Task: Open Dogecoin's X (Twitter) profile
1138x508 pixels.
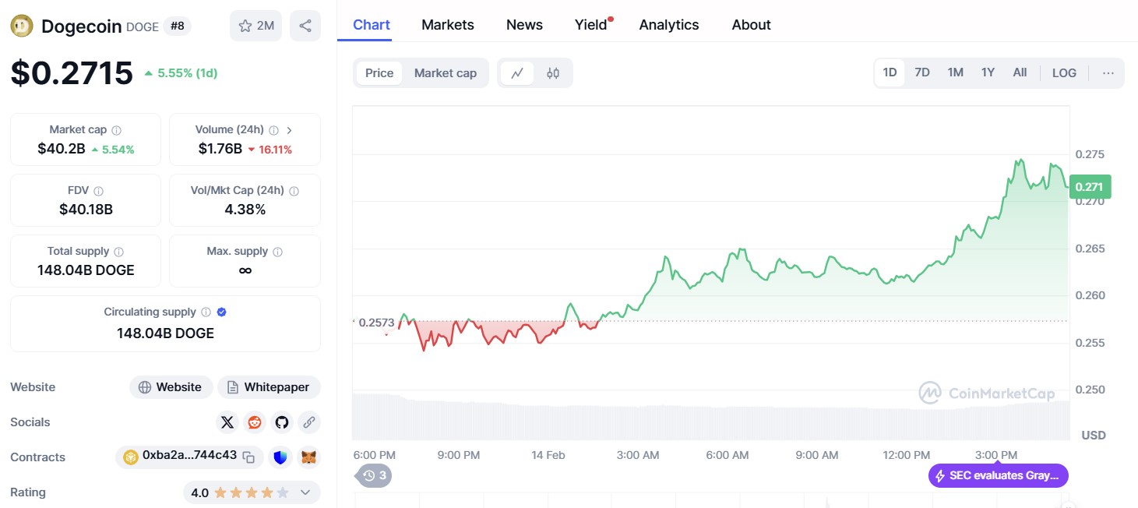Action: tap(227, 422)
